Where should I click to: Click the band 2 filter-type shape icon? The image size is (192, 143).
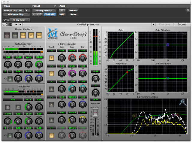(x=51, y=66)
